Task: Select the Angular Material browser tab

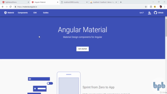Action: pyautogui.click(x=45, y=2)
